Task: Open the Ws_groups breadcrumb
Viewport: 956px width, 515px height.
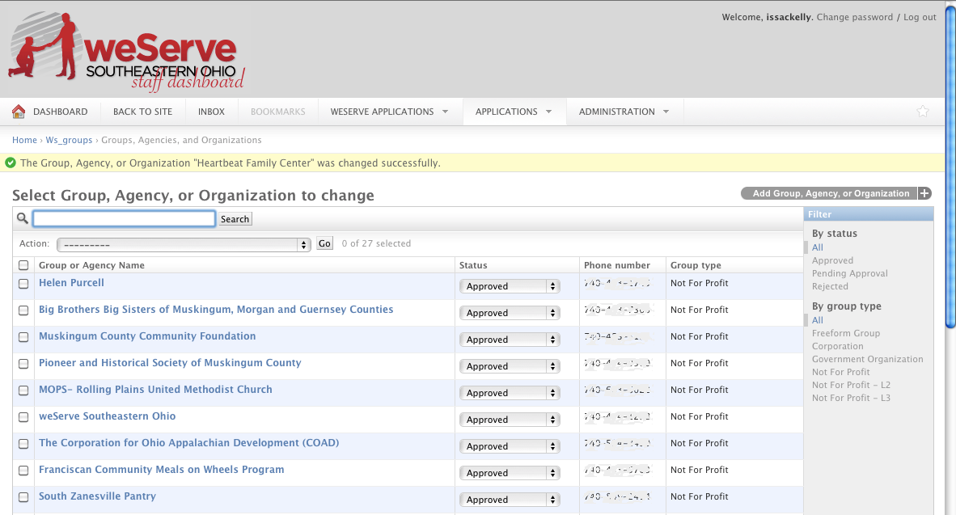Action: point(69,140)
